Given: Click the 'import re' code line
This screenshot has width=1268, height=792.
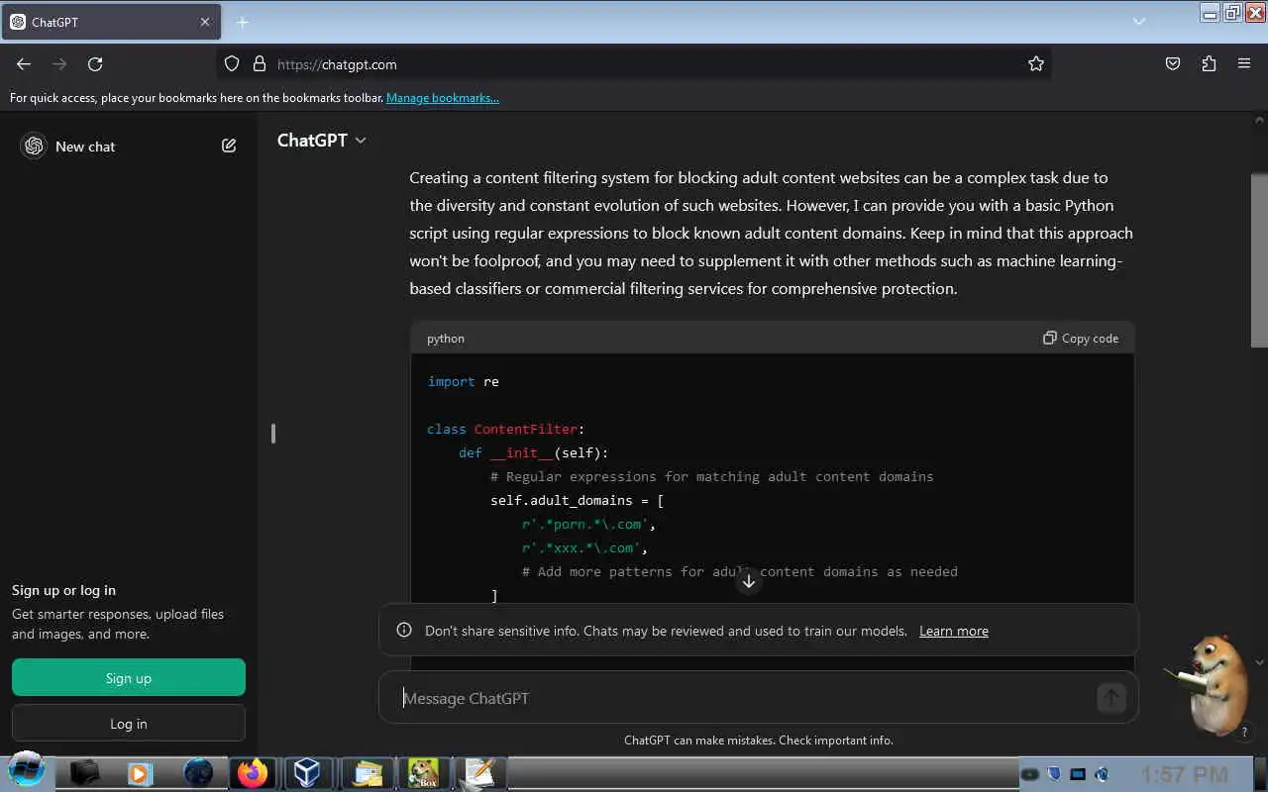Looking at the screenshot, I should point(463,381).
